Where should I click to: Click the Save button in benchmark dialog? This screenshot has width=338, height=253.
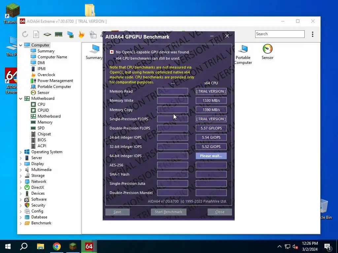coord(118,212)
